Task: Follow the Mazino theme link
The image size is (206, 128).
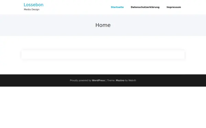Action: 120,81
